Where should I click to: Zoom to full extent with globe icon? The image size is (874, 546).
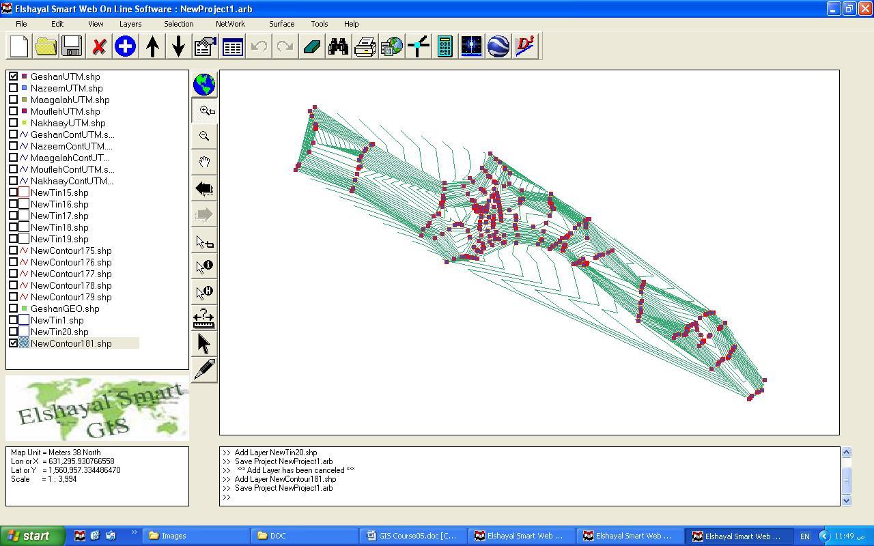click(204, 85)
